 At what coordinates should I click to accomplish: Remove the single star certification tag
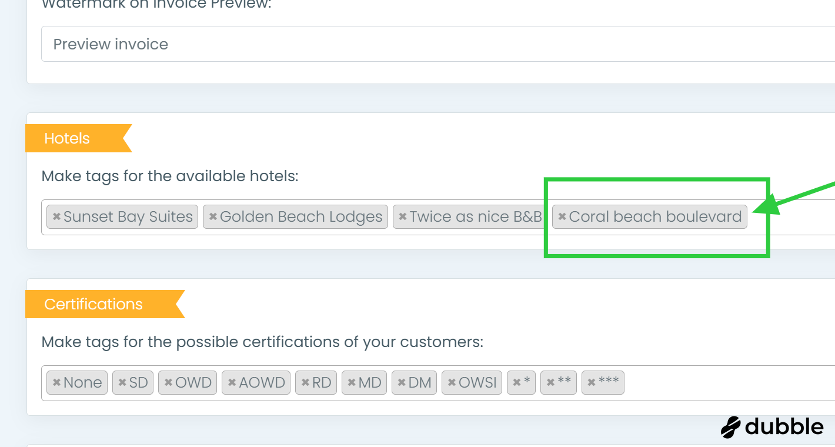[516, 383]
